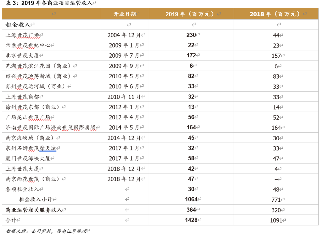Click the '泉州石狮世茂摩天城' row name
Image resolution: width=321 pixels, height=235 pixels.
coord(31,148)
